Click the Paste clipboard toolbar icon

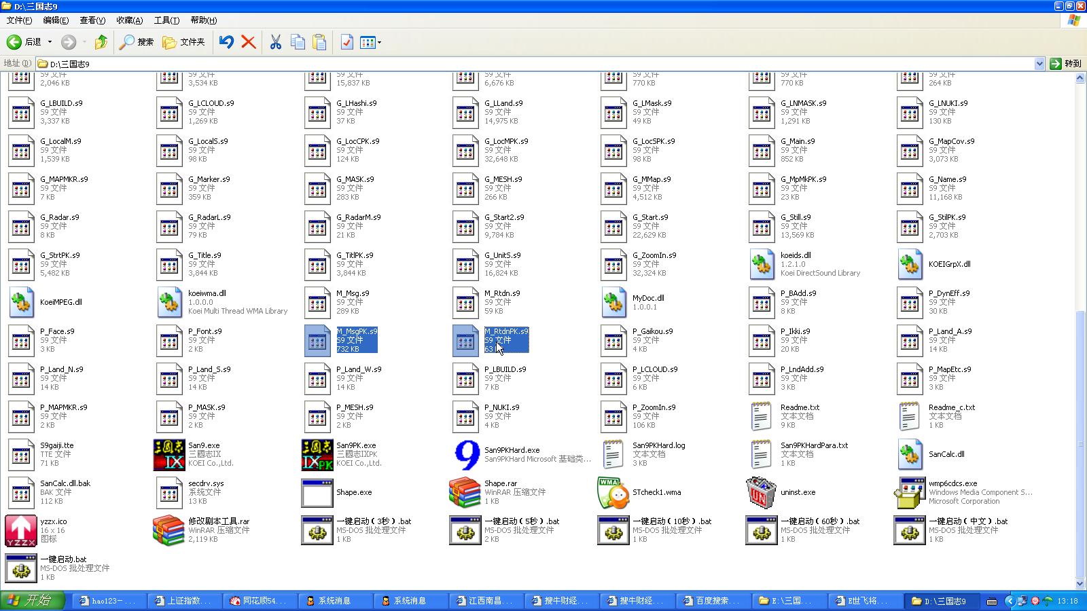pos(319,42)
